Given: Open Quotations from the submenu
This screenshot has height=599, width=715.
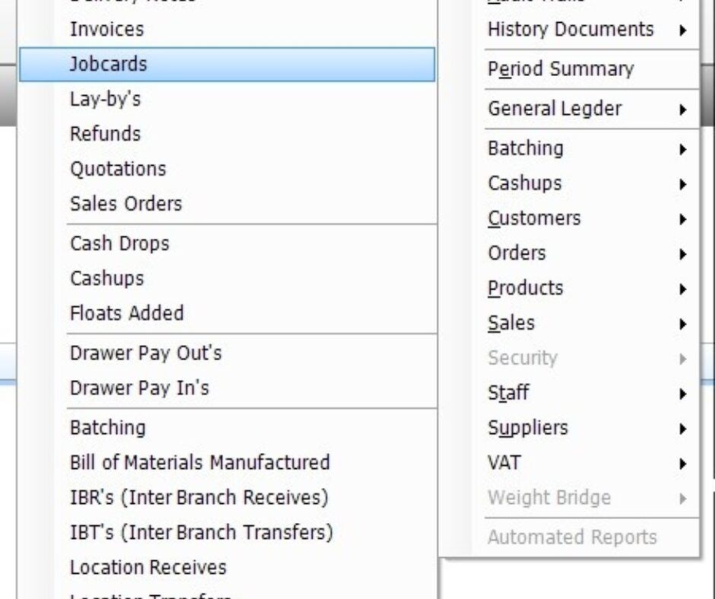Looking at the screenshot, I should tap(118, 170).
